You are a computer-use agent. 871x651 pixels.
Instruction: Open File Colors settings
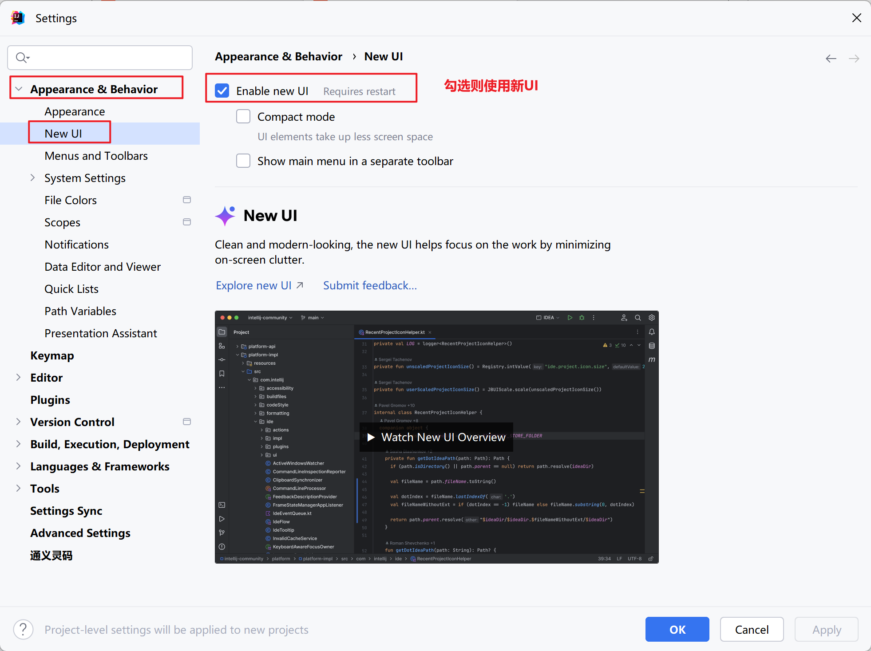pos(71,200)
